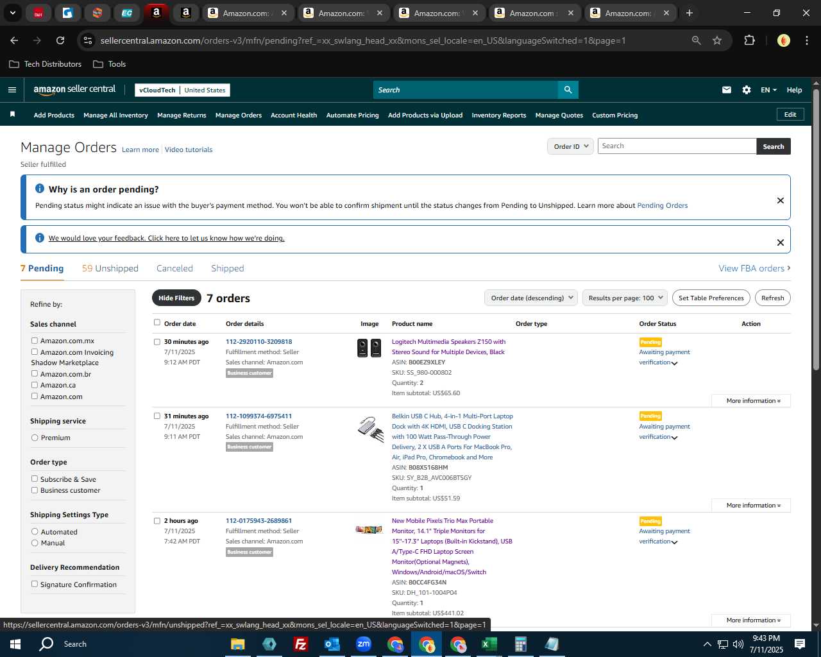Open the settings gear in Seller Central
The image size is (821, 657).
pos(747,90)
